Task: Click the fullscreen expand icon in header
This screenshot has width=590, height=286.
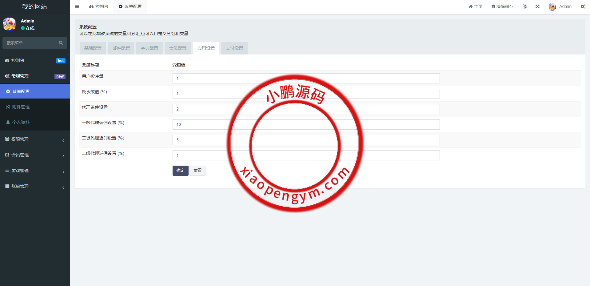Action: pyautogui.click(x=537, y=6)
